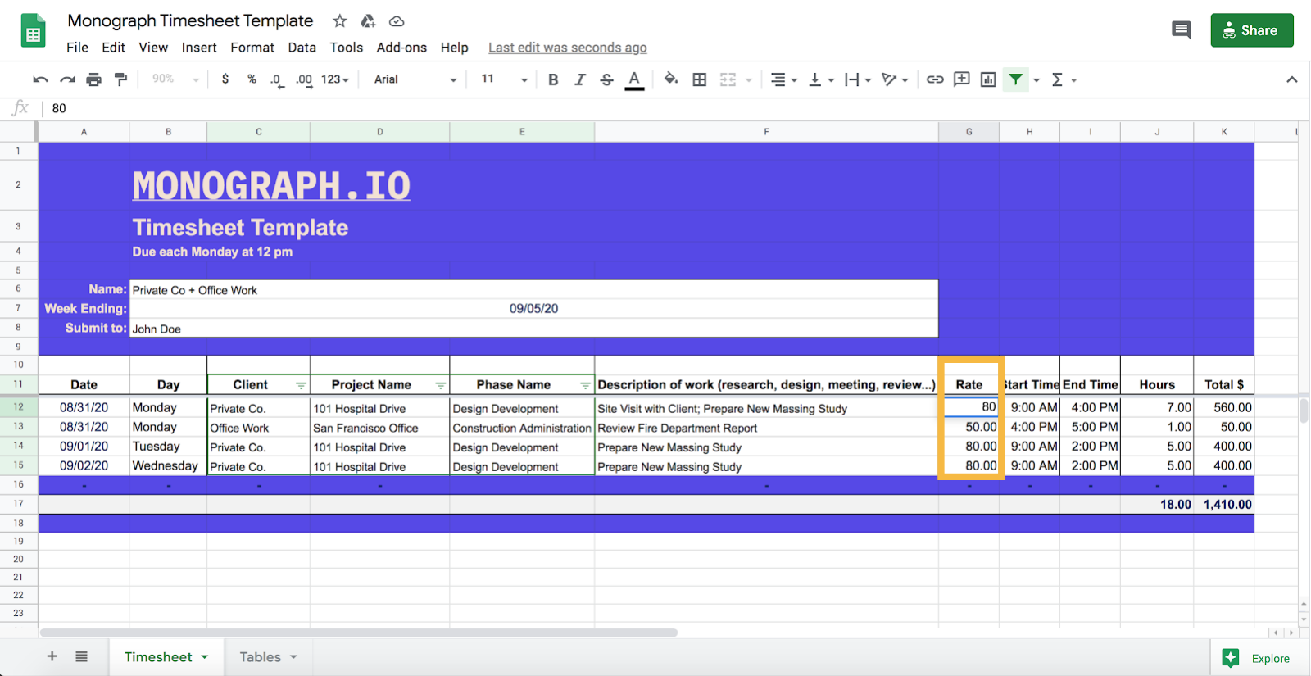Click the Redo arrow icon
Screen dimensions: 1311x676
tap(67, 79)
